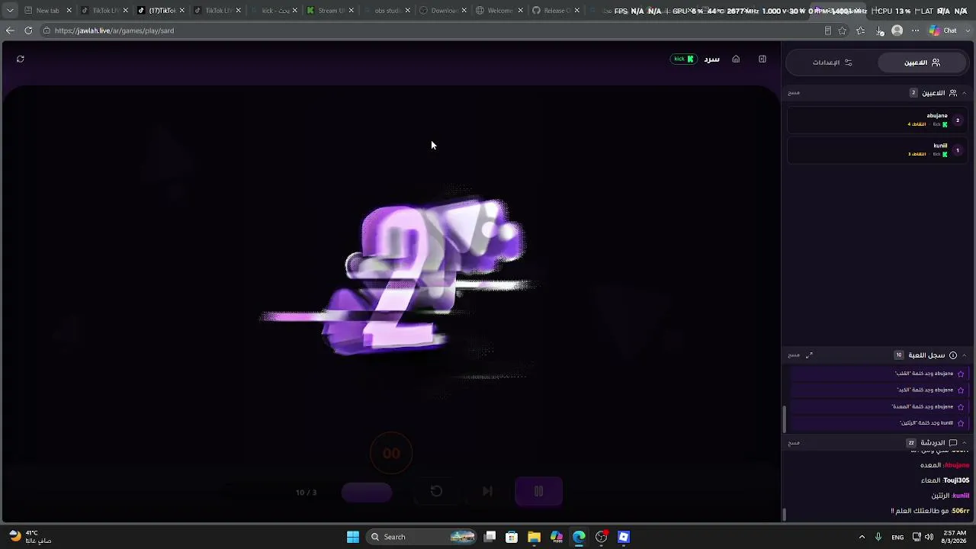Screen dimensions: 976x549
Task: Select the اللاعبين players tab
Action: click(923, 63)
